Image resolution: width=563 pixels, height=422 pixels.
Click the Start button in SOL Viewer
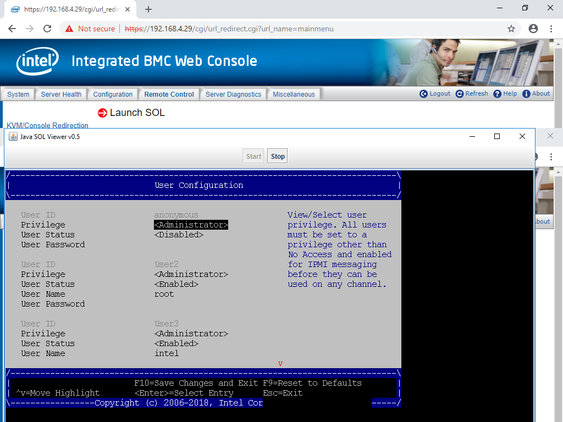coord(253,156)
